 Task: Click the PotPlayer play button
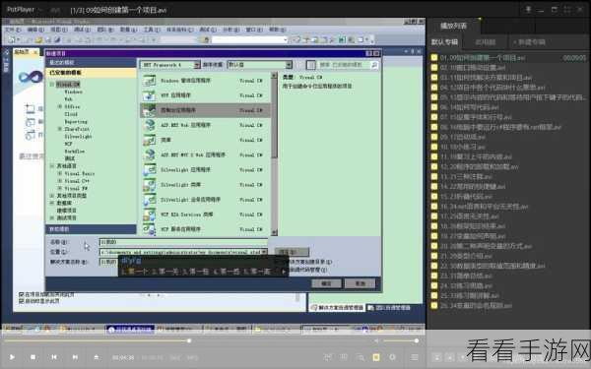click(12, 357)
